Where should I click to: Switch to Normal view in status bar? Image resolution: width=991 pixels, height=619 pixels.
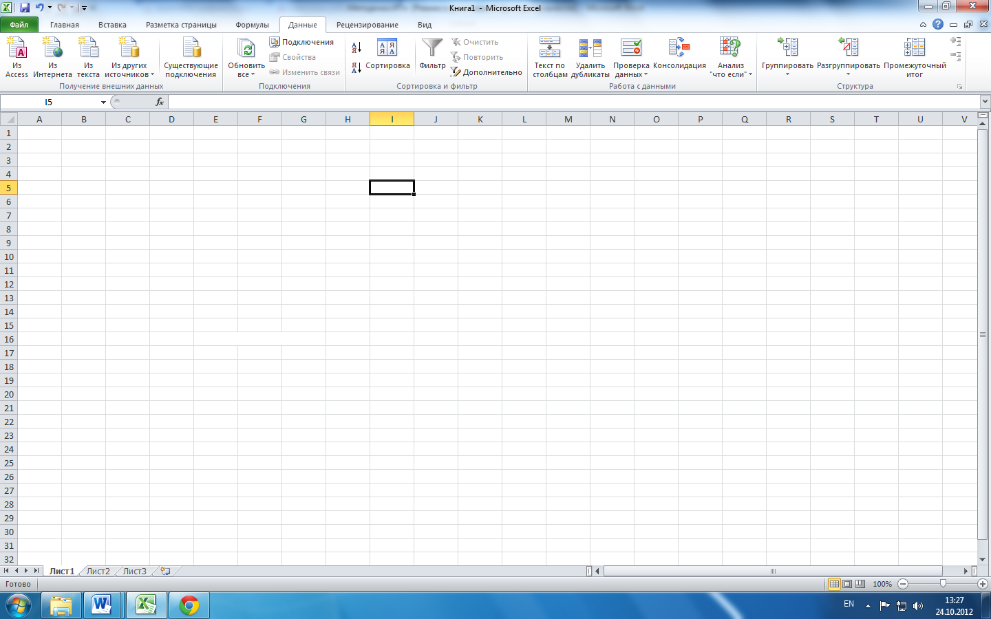(834, 584)
